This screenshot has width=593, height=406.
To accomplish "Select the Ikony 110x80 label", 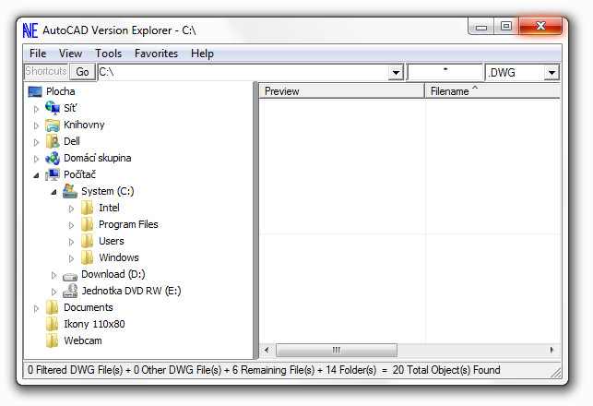I will [94, 324].
